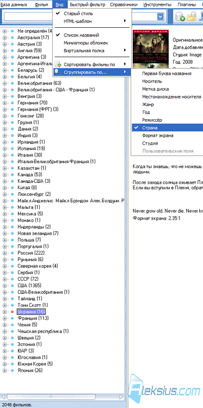Select the Люксембург (2) row

click(x=34, y=194)
